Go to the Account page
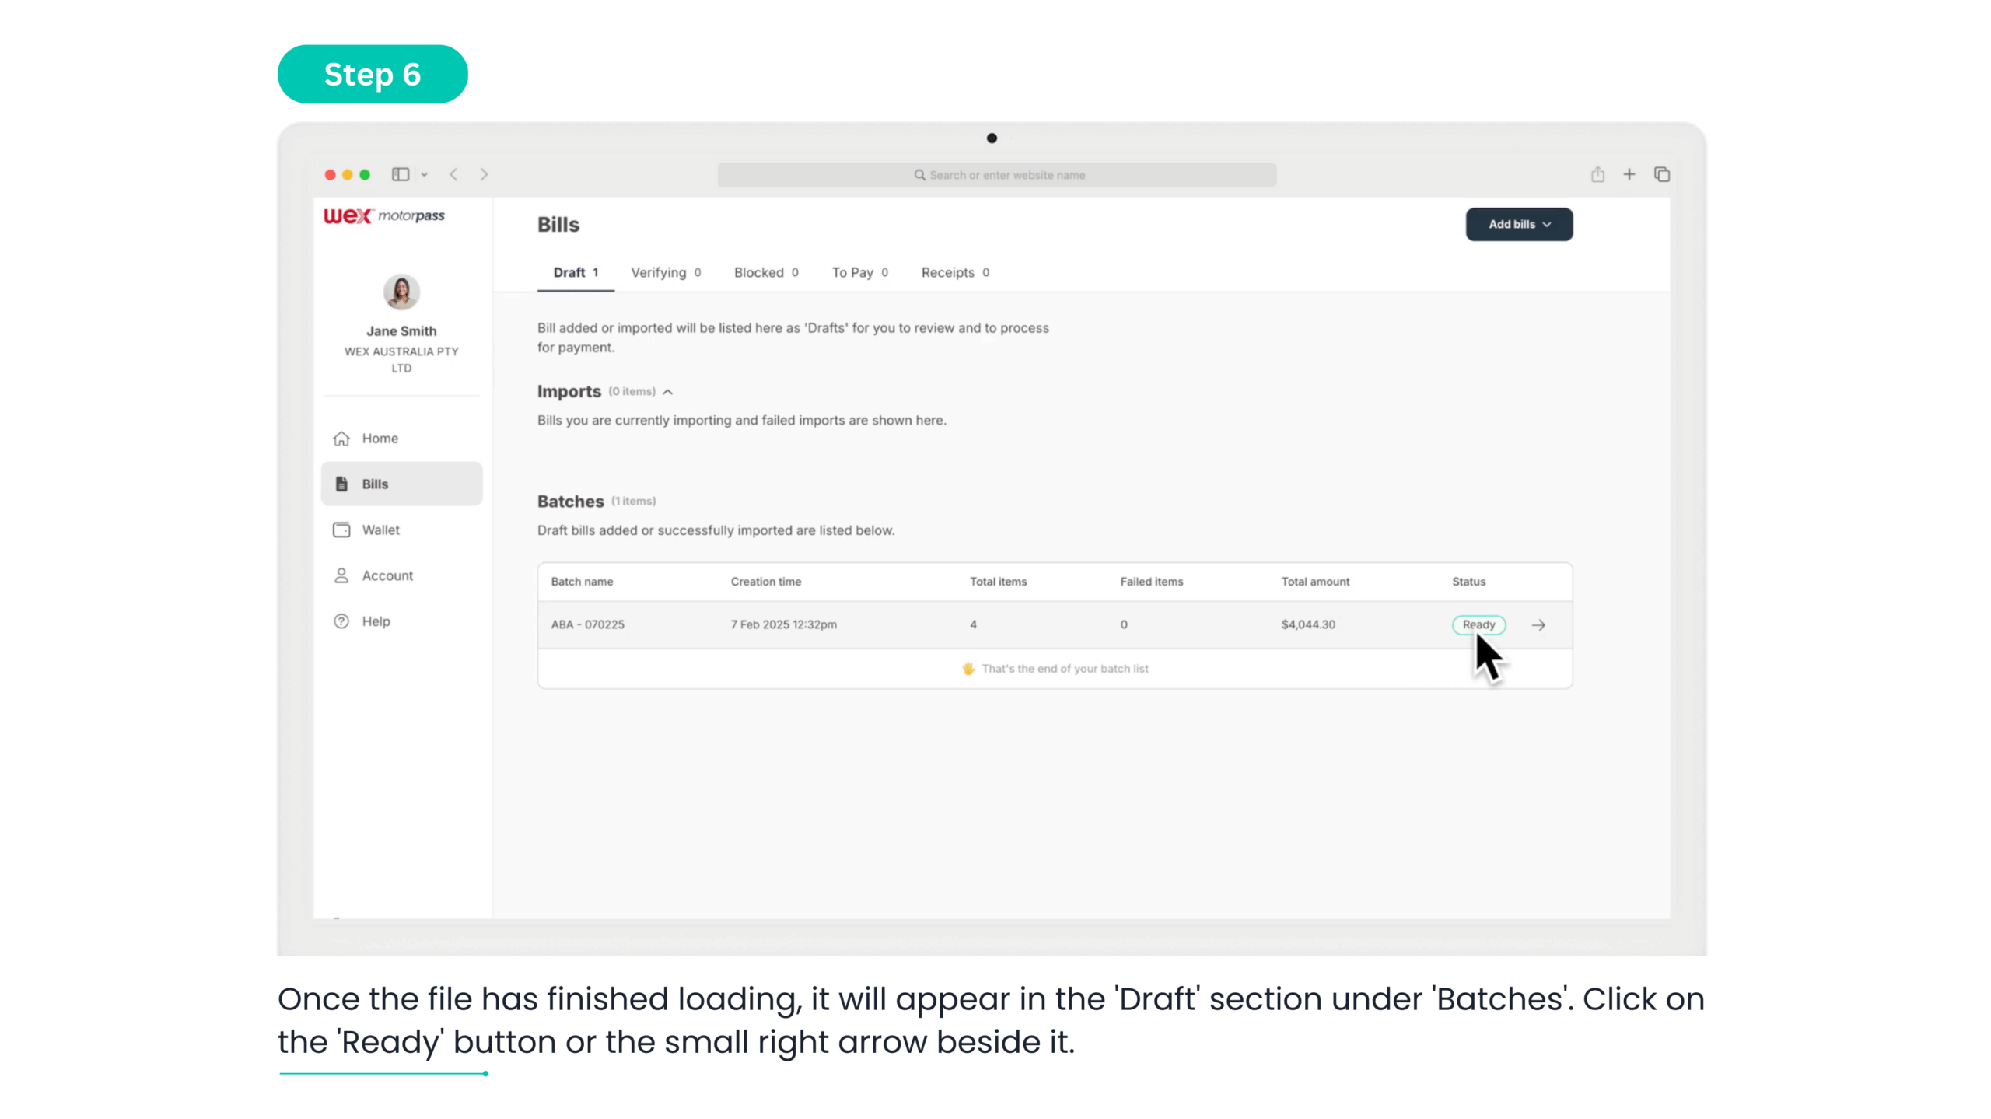The width and height of the screenshot is (1991, 1119). click(x=387, y=575)
